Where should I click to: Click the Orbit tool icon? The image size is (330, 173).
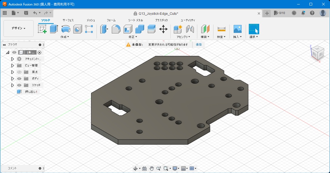coord(136,168)
